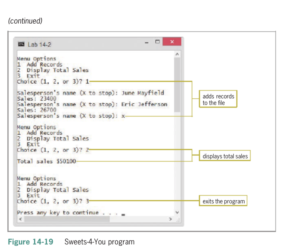
Task: Click the maximize icon on the title bar
Action: (x=157, y=41)
